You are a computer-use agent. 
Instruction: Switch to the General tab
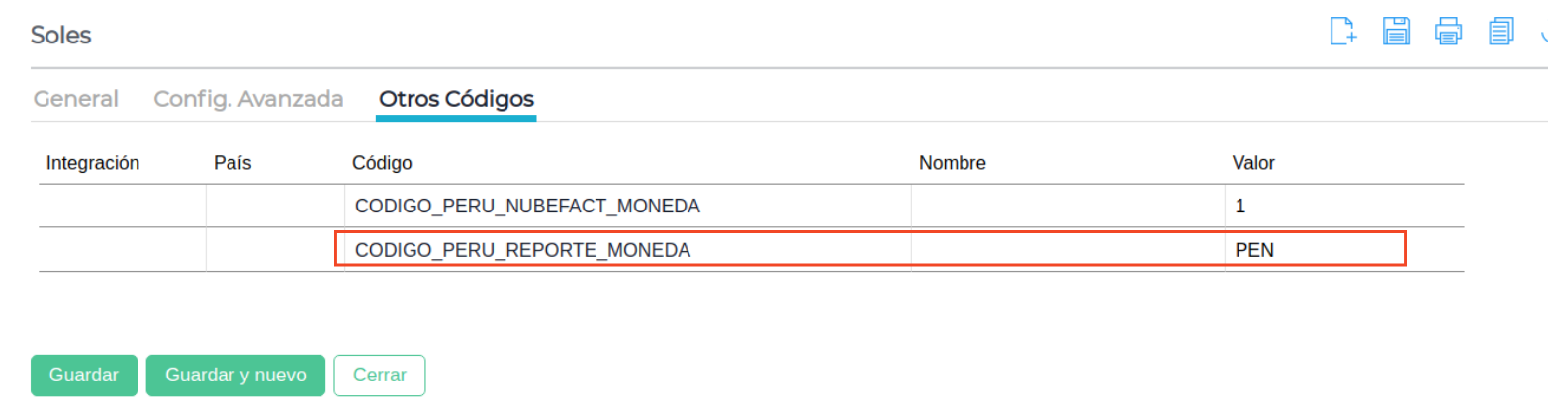click(x=76, y=99)
